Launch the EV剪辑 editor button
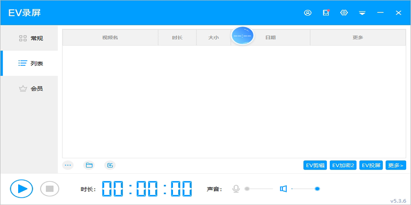Screen dimensions: 411x205 tap(315, 165)
